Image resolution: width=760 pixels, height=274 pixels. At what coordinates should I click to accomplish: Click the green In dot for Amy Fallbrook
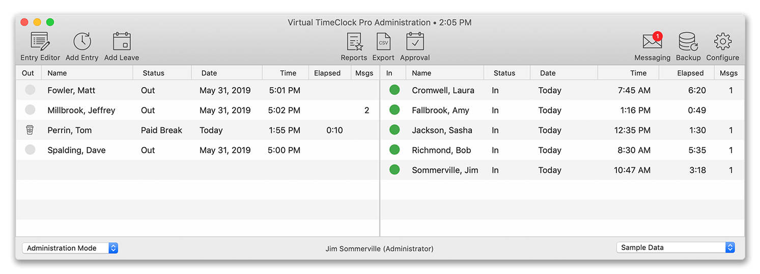395,110
